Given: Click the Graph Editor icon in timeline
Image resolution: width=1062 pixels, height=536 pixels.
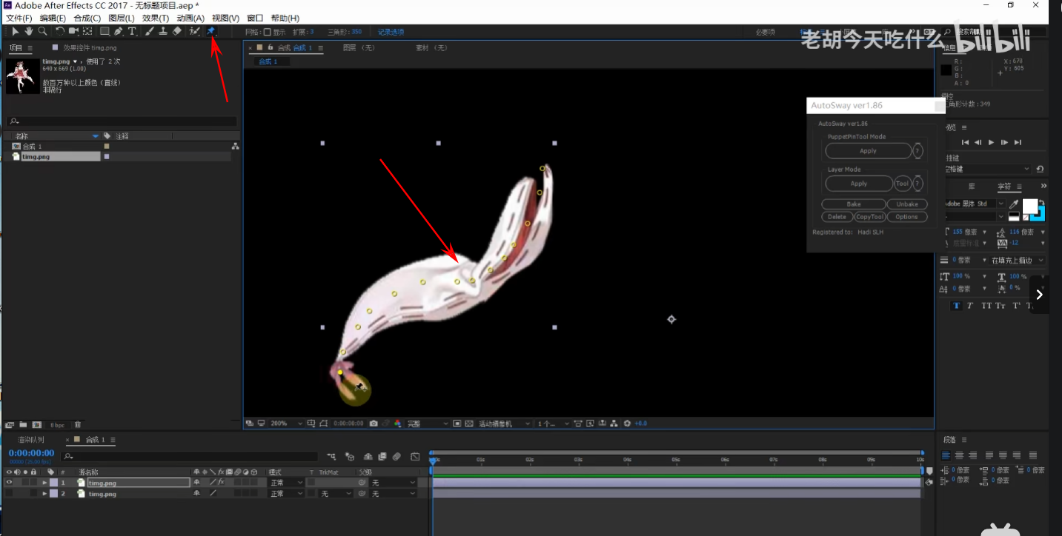Looking at the screenshot, I should pos(416,457).
